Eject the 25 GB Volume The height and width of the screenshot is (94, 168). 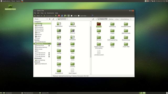[x=49, y=56]
